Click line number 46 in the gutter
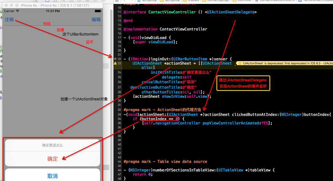This screenshot has height=181, width=333. [x=119, y=170]
